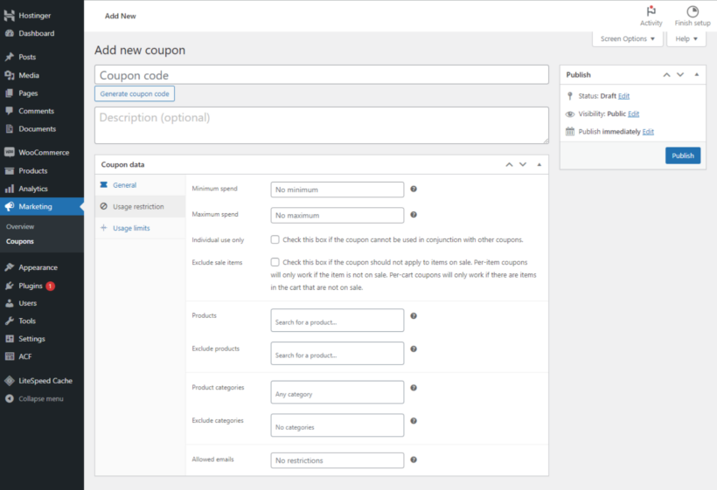Open the Activity panel icon
717x490 pixels.
tap(651, 12)
